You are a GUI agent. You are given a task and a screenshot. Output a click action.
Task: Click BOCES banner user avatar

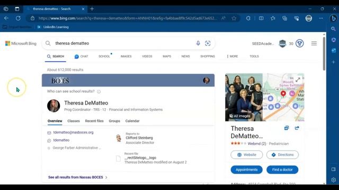click(x=206, y=80)
